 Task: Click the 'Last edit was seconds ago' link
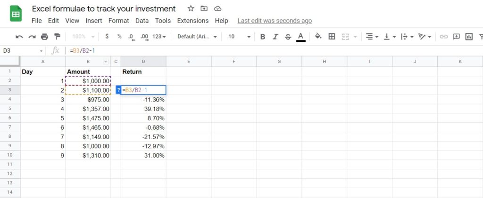click(x=274, y=21)
